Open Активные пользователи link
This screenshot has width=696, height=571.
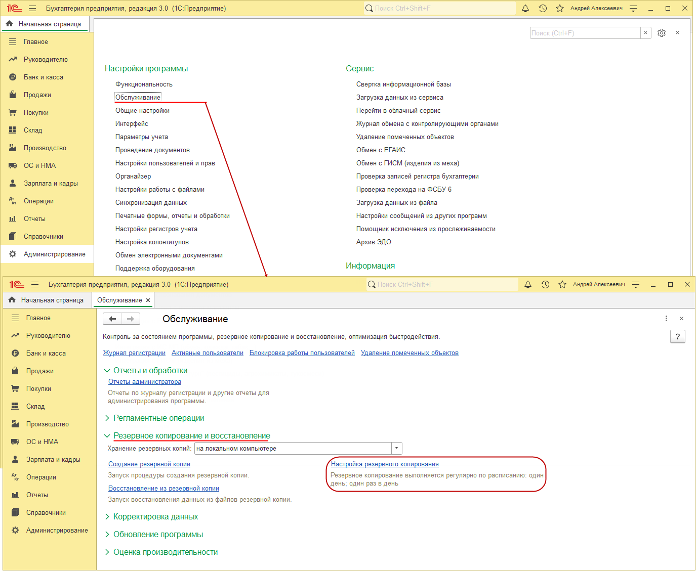(208, 353)
